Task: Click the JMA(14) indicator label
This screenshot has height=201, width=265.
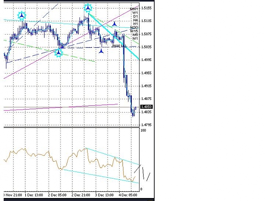Action: [x=119, y=46]
